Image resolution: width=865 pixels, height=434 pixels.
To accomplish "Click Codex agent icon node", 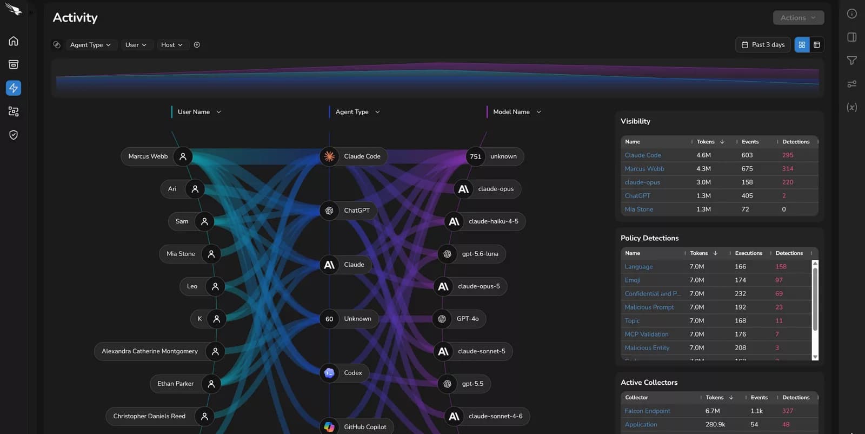I will (329, 373).
